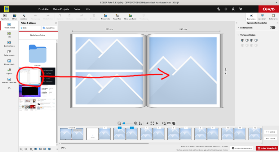
Task: Open settings via gear icon in header
Action: point(226,9)
